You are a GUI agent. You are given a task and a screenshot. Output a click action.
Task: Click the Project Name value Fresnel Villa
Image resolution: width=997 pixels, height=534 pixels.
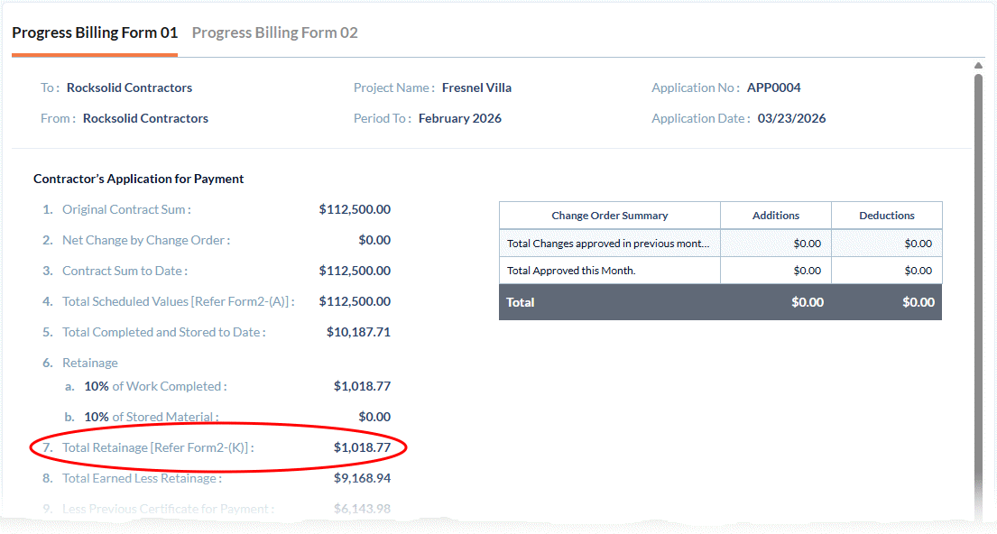tap(476, 88)
